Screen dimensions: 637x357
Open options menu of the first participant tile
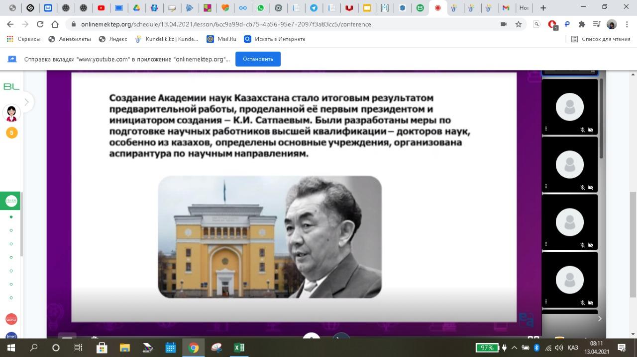[546, 129]
